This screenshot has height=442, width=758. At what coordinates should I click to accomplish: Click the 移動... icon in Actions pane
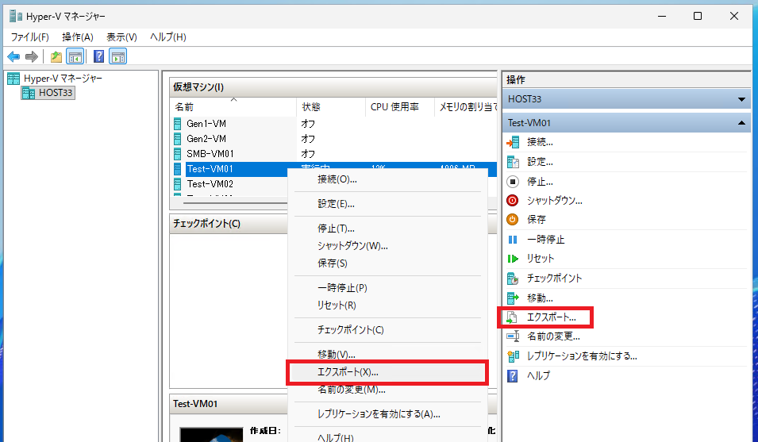click(513, 298)
